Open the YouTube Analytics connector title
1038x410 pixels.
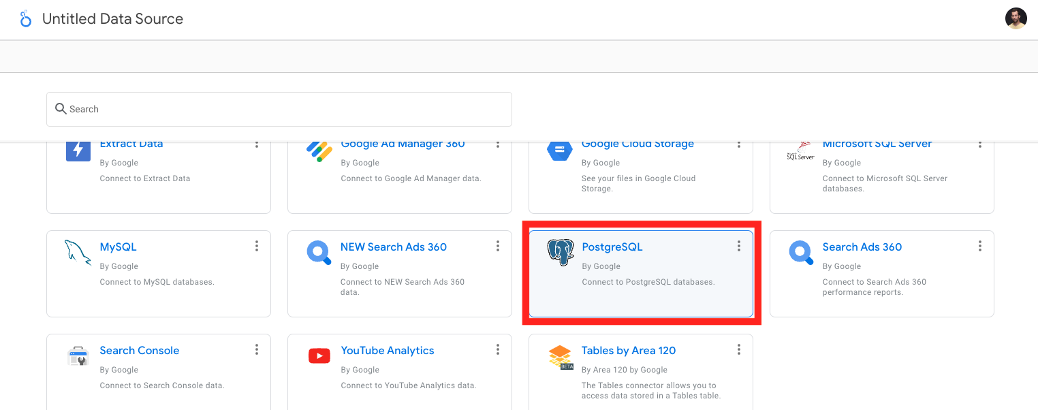click(x=387, y=351)
